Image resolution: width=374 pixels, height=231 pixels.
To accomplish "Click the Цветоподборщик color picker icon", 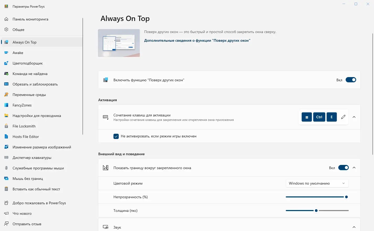I will pyautogui.click(x=6, y=63).
